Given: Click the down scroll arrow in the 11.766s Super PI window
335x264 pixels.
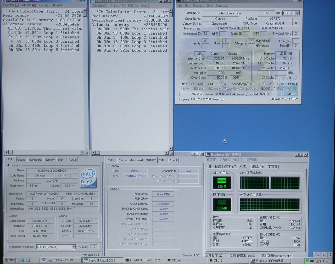Looking at the screenshot, I should click(86, 148).
